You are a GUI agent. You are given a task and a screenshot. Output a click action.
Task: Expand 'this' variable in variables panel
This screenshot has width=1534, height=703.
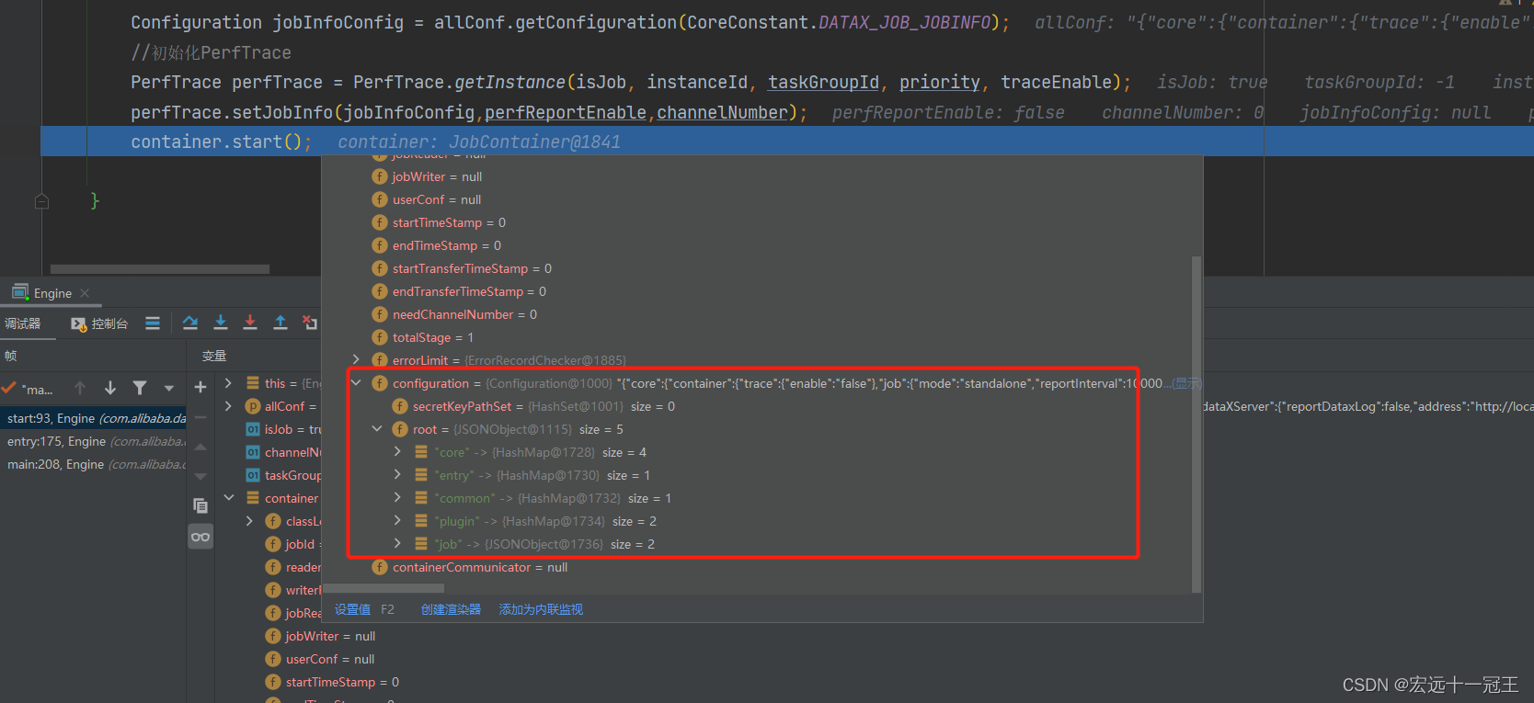229,383
